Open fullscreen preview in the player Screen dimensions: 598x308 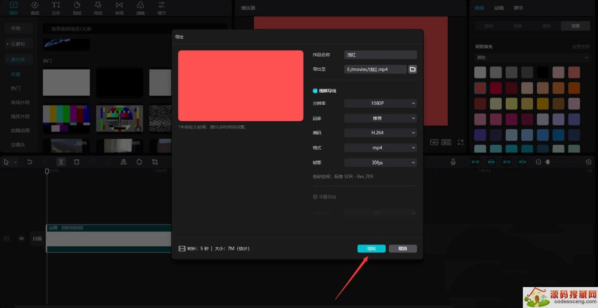pyautogui.click(x=460, y=142)
